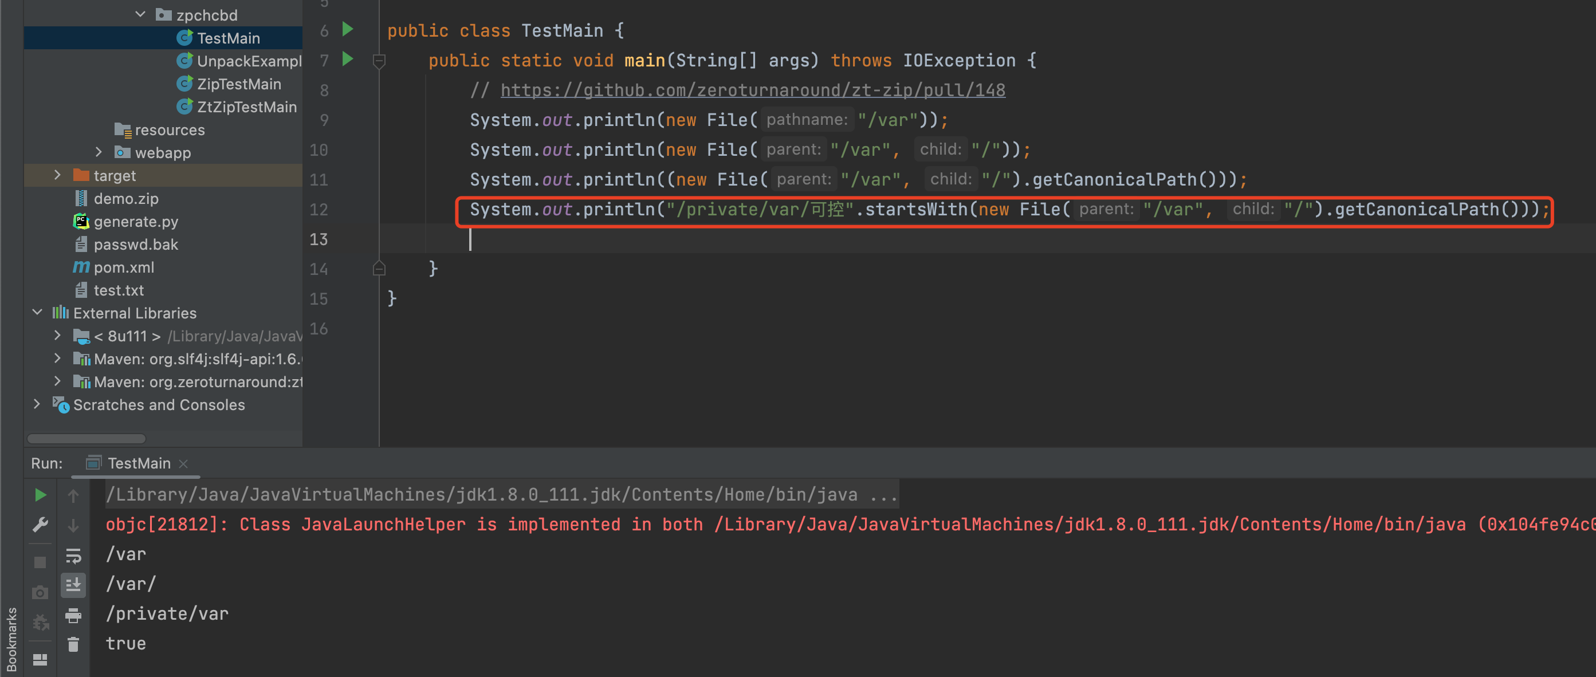Expand the webapp folder
This screenshot has height=677, width=1596.
point(99,152)
